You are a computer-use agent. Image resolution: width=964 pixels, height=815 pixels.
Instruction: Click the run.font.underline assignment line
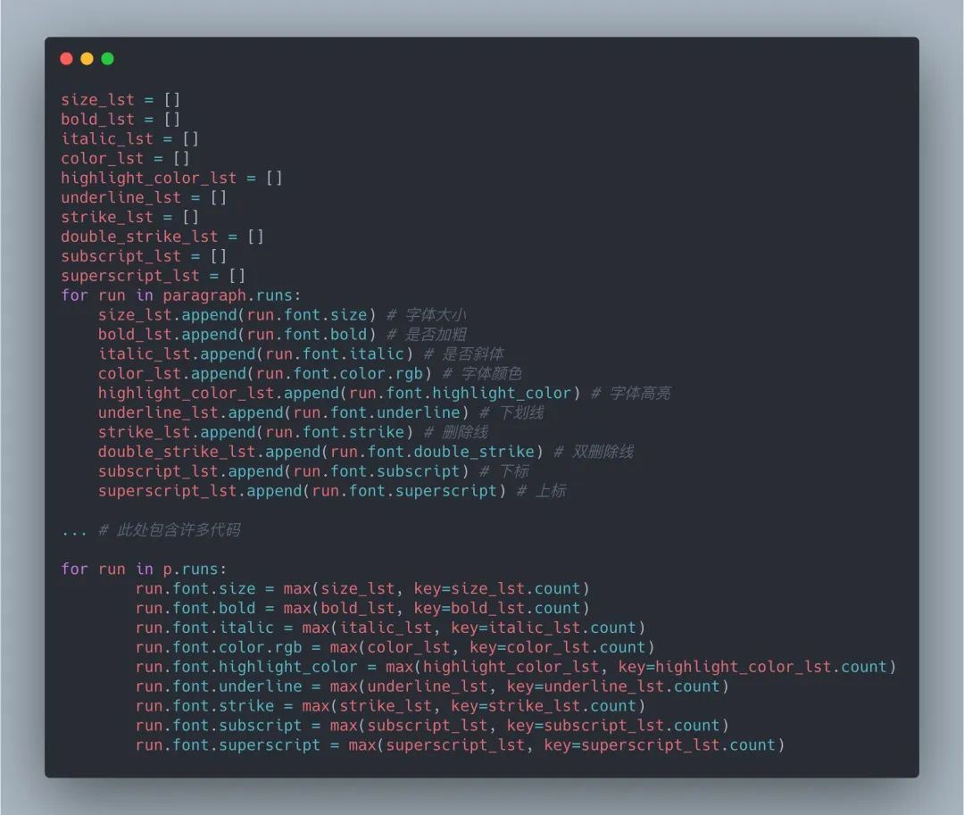click(432, 686)
